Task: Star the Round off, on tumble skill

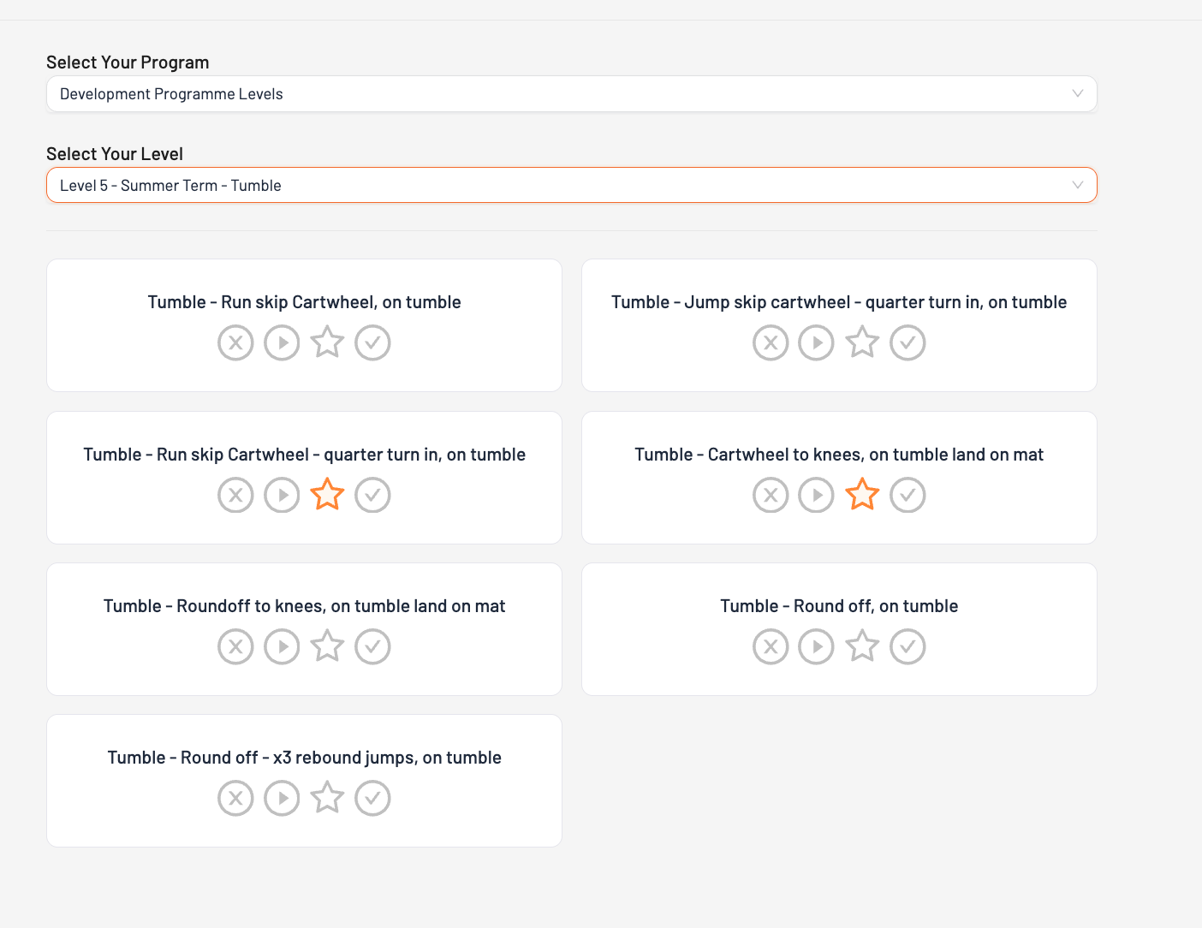Action: [862, 646]
